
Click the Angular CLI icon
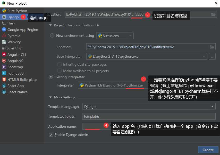click(4, 54)
